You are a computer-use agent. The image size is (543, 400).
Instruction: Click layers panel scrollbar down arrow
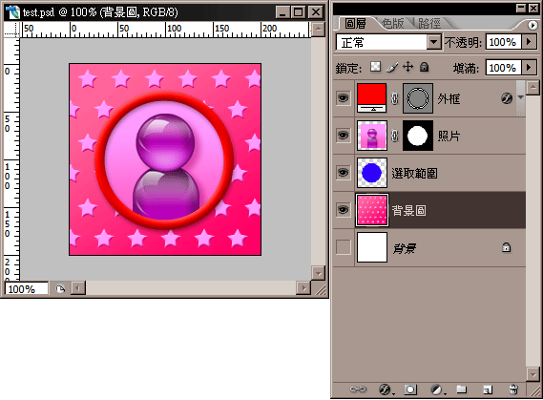(x=533, y=374)
